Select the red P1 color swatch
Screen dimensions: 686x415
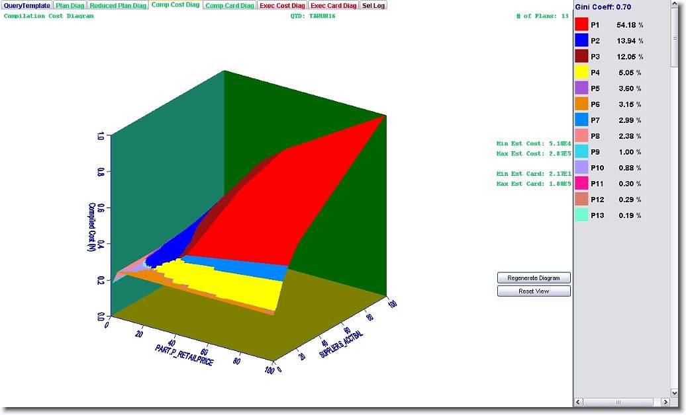[x=581, y=25]
